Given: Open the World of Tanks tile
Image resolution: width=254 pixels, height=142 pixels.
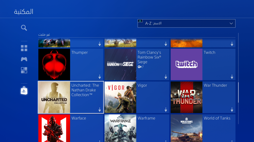Looking at the screenshot, I should (x=203, y=128).
